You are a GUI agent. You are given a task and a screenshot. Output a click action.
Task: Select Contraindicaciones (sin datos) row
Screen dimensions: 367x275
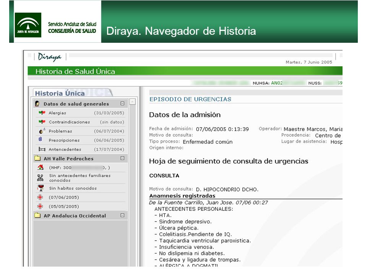81,122
